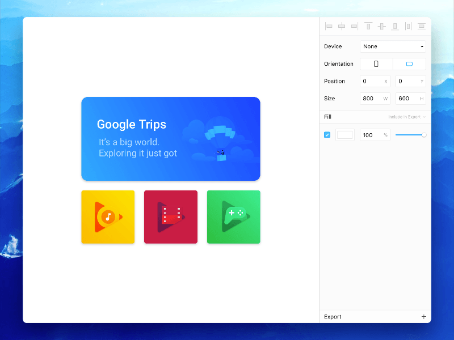Image resolution: width=454 pixels, height=340 pixels.
Task: Select the align left edges icon
Action: 329,26
